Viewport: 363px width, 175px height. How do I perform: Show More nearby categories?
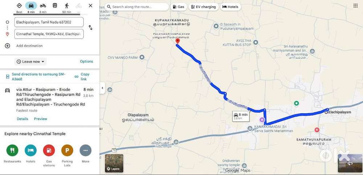pos(85,150)
